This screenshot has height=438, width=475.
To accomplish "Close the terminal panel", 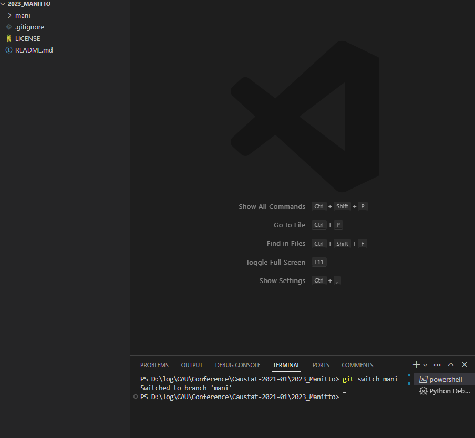I will 464,364.
